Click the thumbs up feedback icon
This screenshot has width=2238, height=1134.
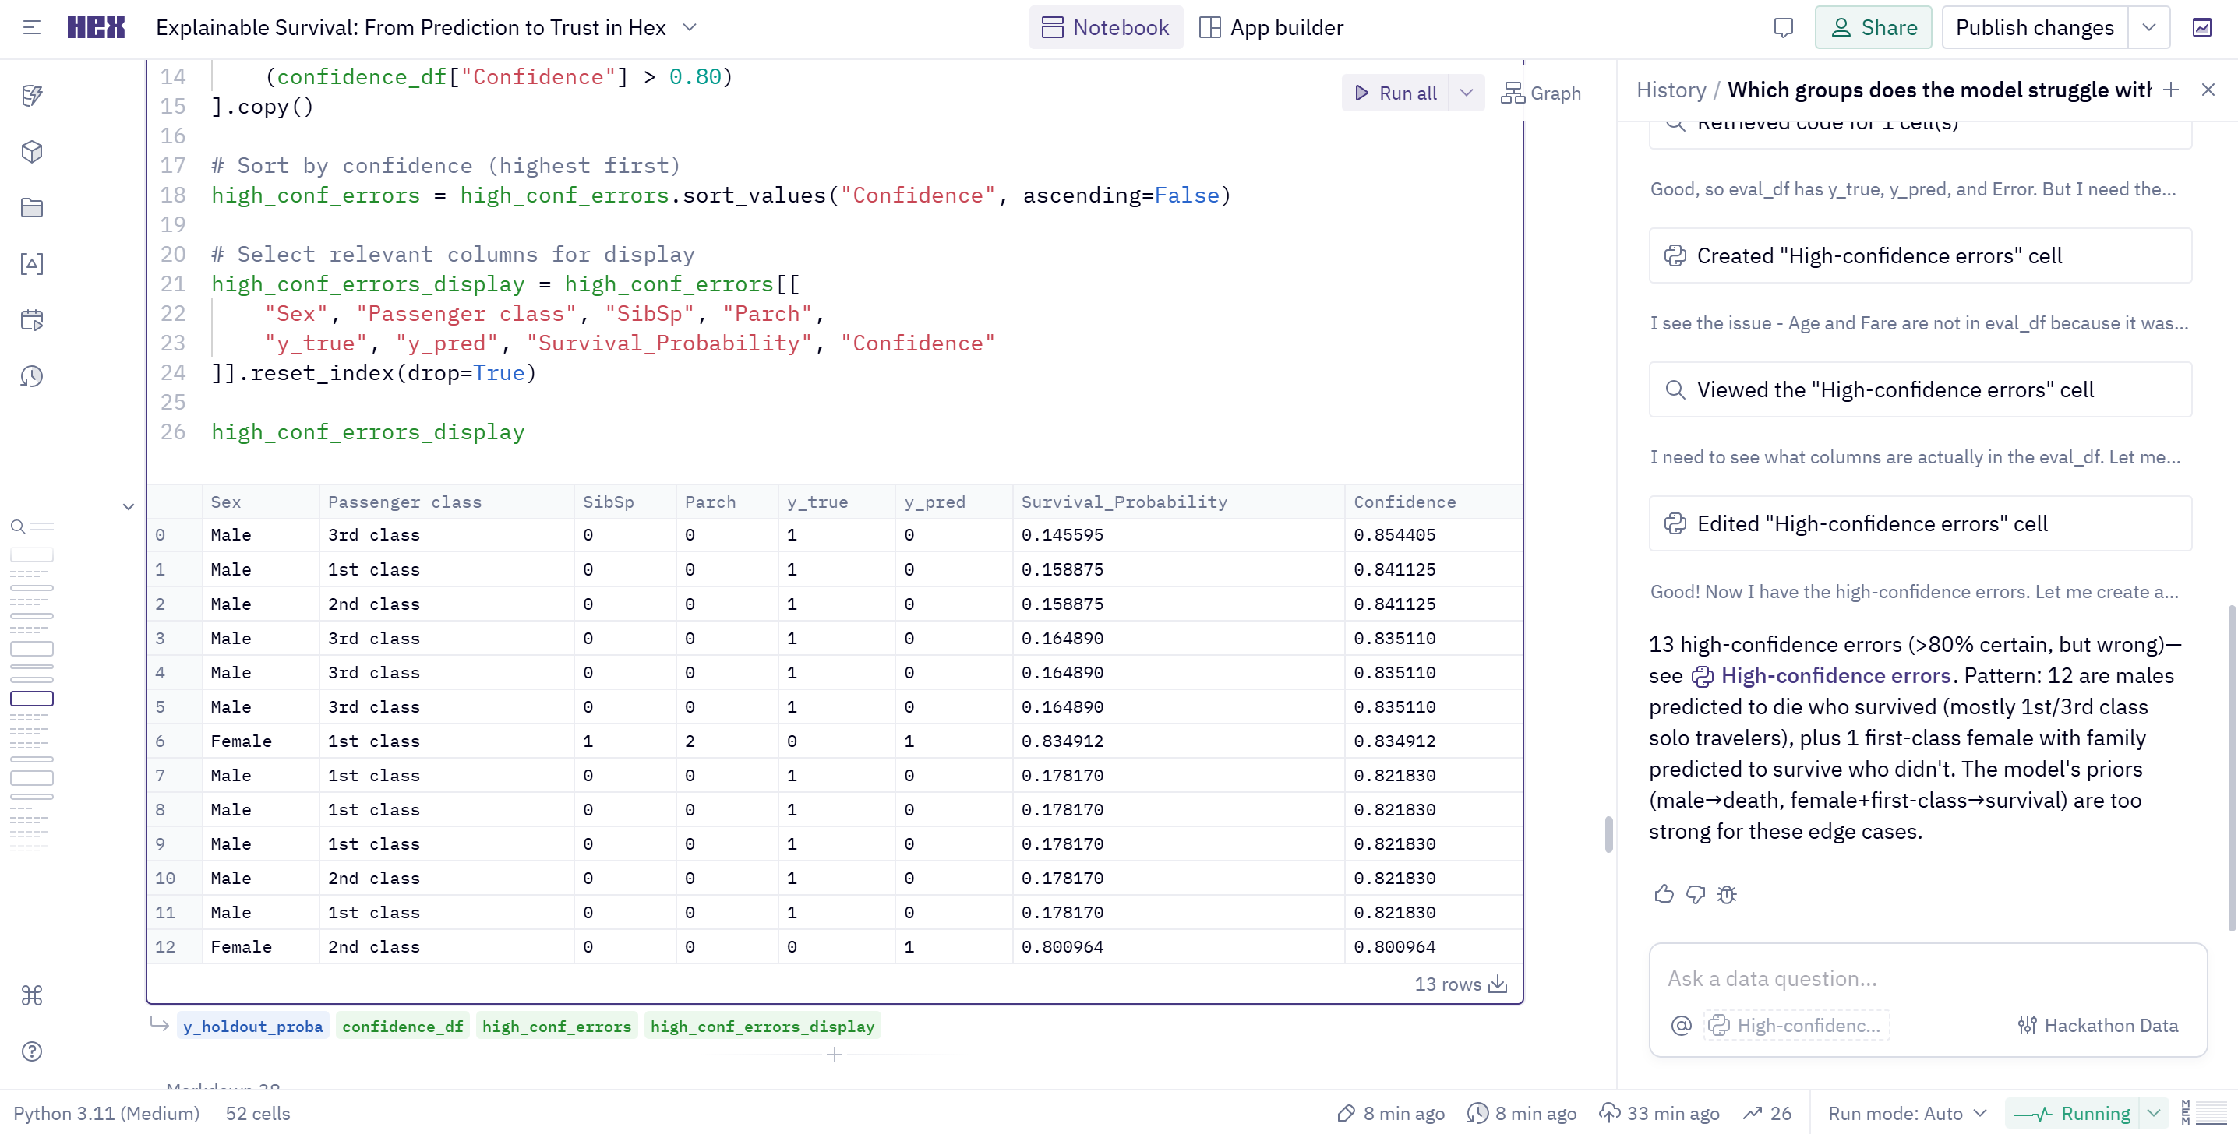(x=1664, y=893)
